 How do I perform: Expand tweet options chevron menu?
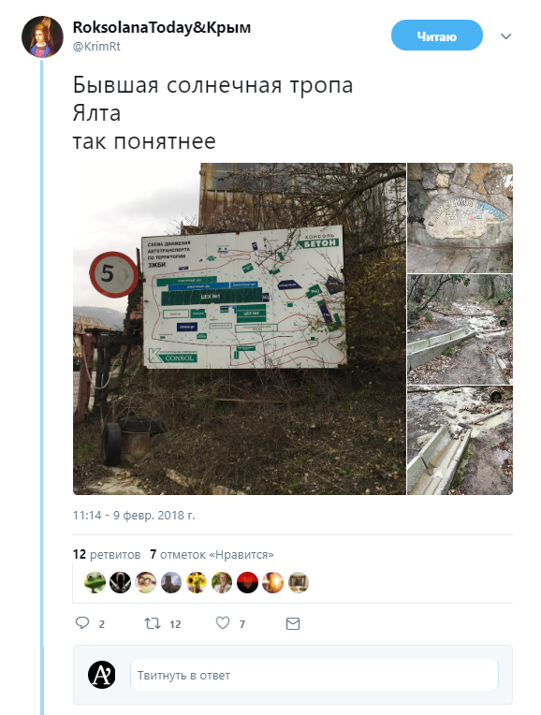(x=505, y=36)
